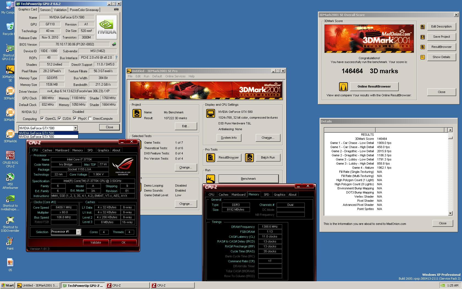Switch to TechPowerUp GPU-Z taskbar item
The width and height of the screenshot is (462, 289).
coord(82,285)
